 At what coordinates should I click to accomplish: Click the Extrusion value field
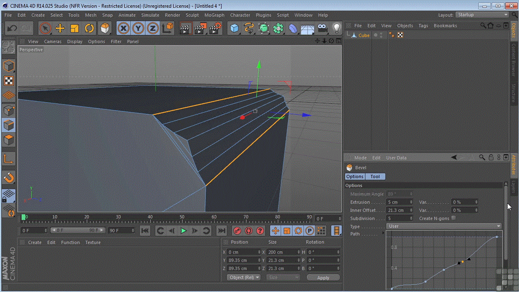coord(400,202)
